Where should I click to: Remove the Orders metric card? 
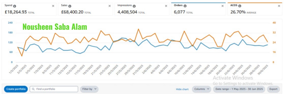223,6
